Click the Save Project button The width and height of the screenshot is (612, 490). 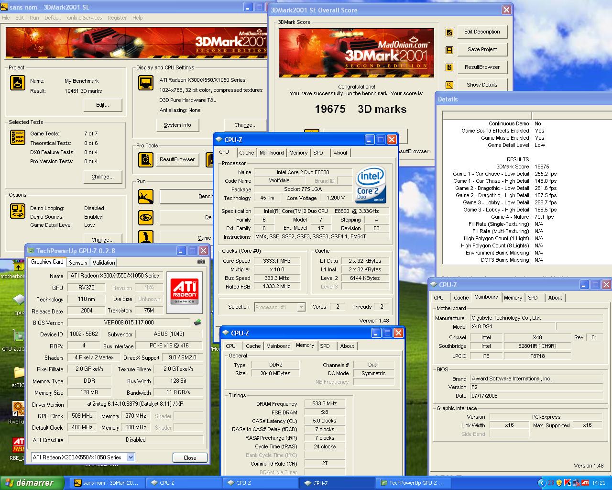(482, 49)
